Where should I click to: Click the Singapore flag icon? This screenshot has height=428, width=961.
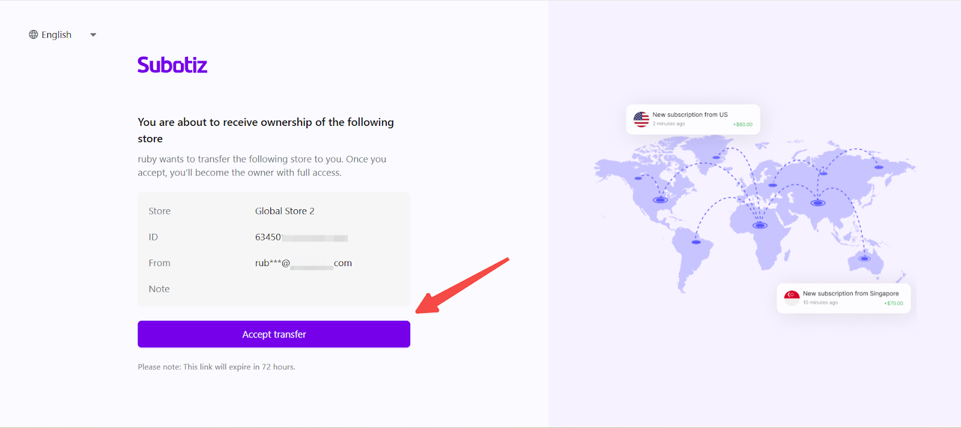792,298
